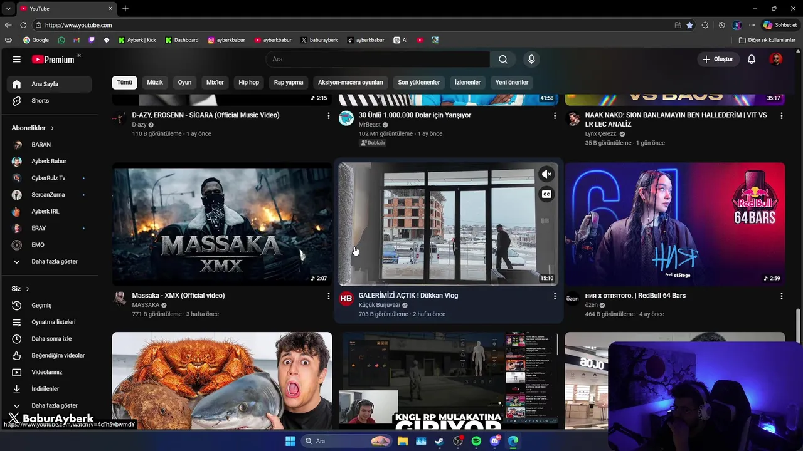Toggle mute on the preview video
Screen dimensions: 803x451
(x=546, y=174)
